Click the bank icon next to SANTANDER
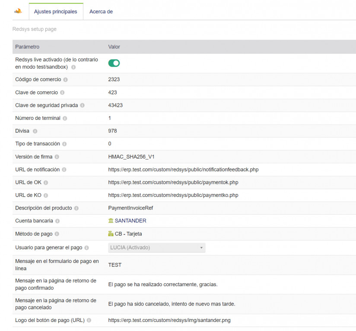The width and height of the screenshot is (356, 331). pyautogui.click(x=111, y=221)
